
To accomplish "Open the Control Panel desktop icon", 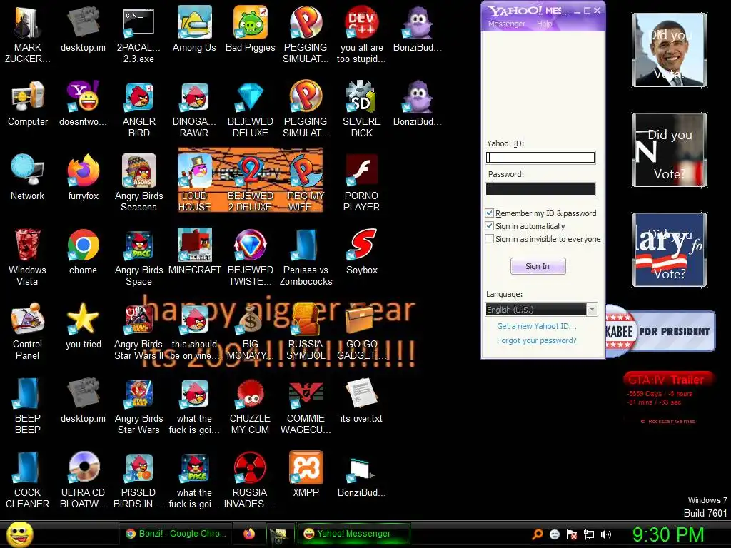I will pos(28,331).
